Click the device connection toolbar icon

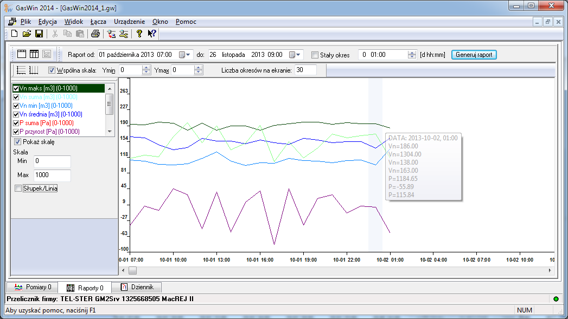pos(112,34)
